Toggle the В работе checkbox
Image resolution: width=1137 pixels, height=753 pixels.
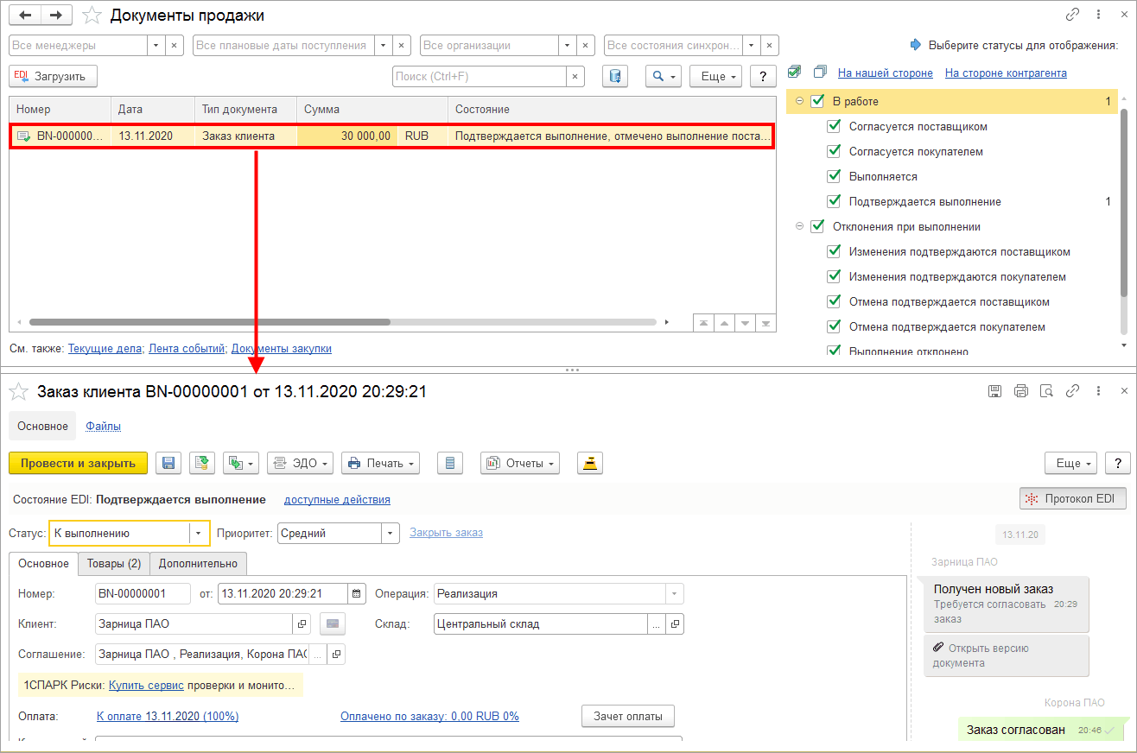coord(817,101)
